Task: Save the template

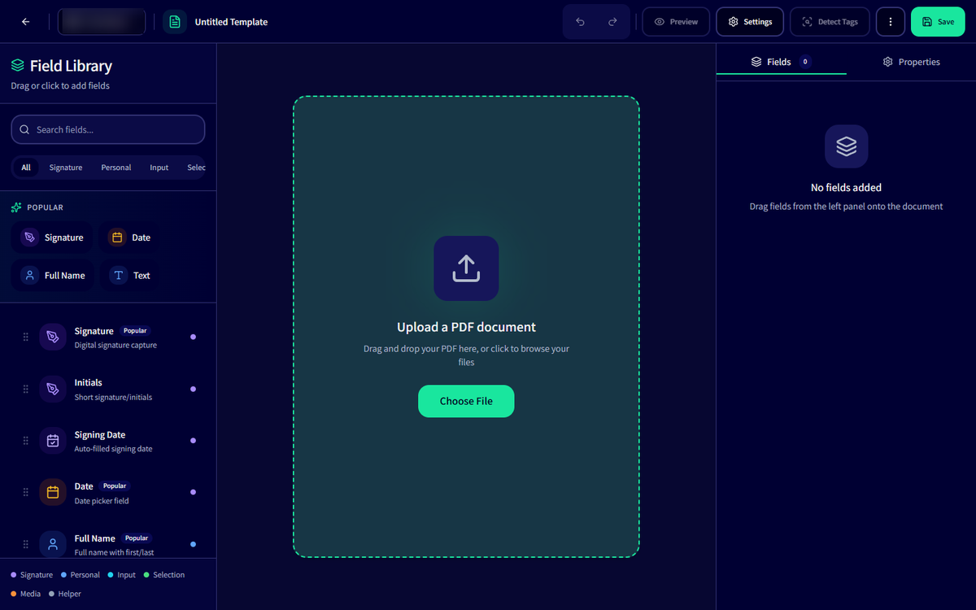Action: [938, 22]
